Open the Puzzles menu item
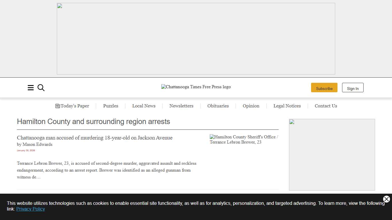This screenshot has height=220, width=392. (x=110, y=106)
